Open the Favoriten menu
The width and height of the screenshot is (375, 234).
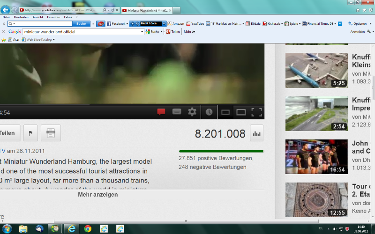pos(53,17)
